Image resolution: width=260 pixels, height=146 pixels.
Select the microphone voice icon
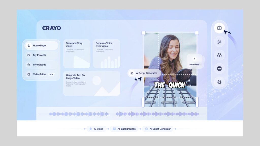[x=219, y=82]
